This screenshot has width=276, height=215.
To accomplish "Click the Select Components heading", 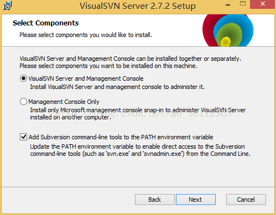I will [46, 23].
